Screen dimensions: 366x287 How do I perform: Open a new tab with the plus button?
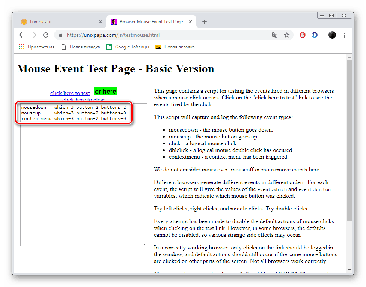tap(204, 22)
